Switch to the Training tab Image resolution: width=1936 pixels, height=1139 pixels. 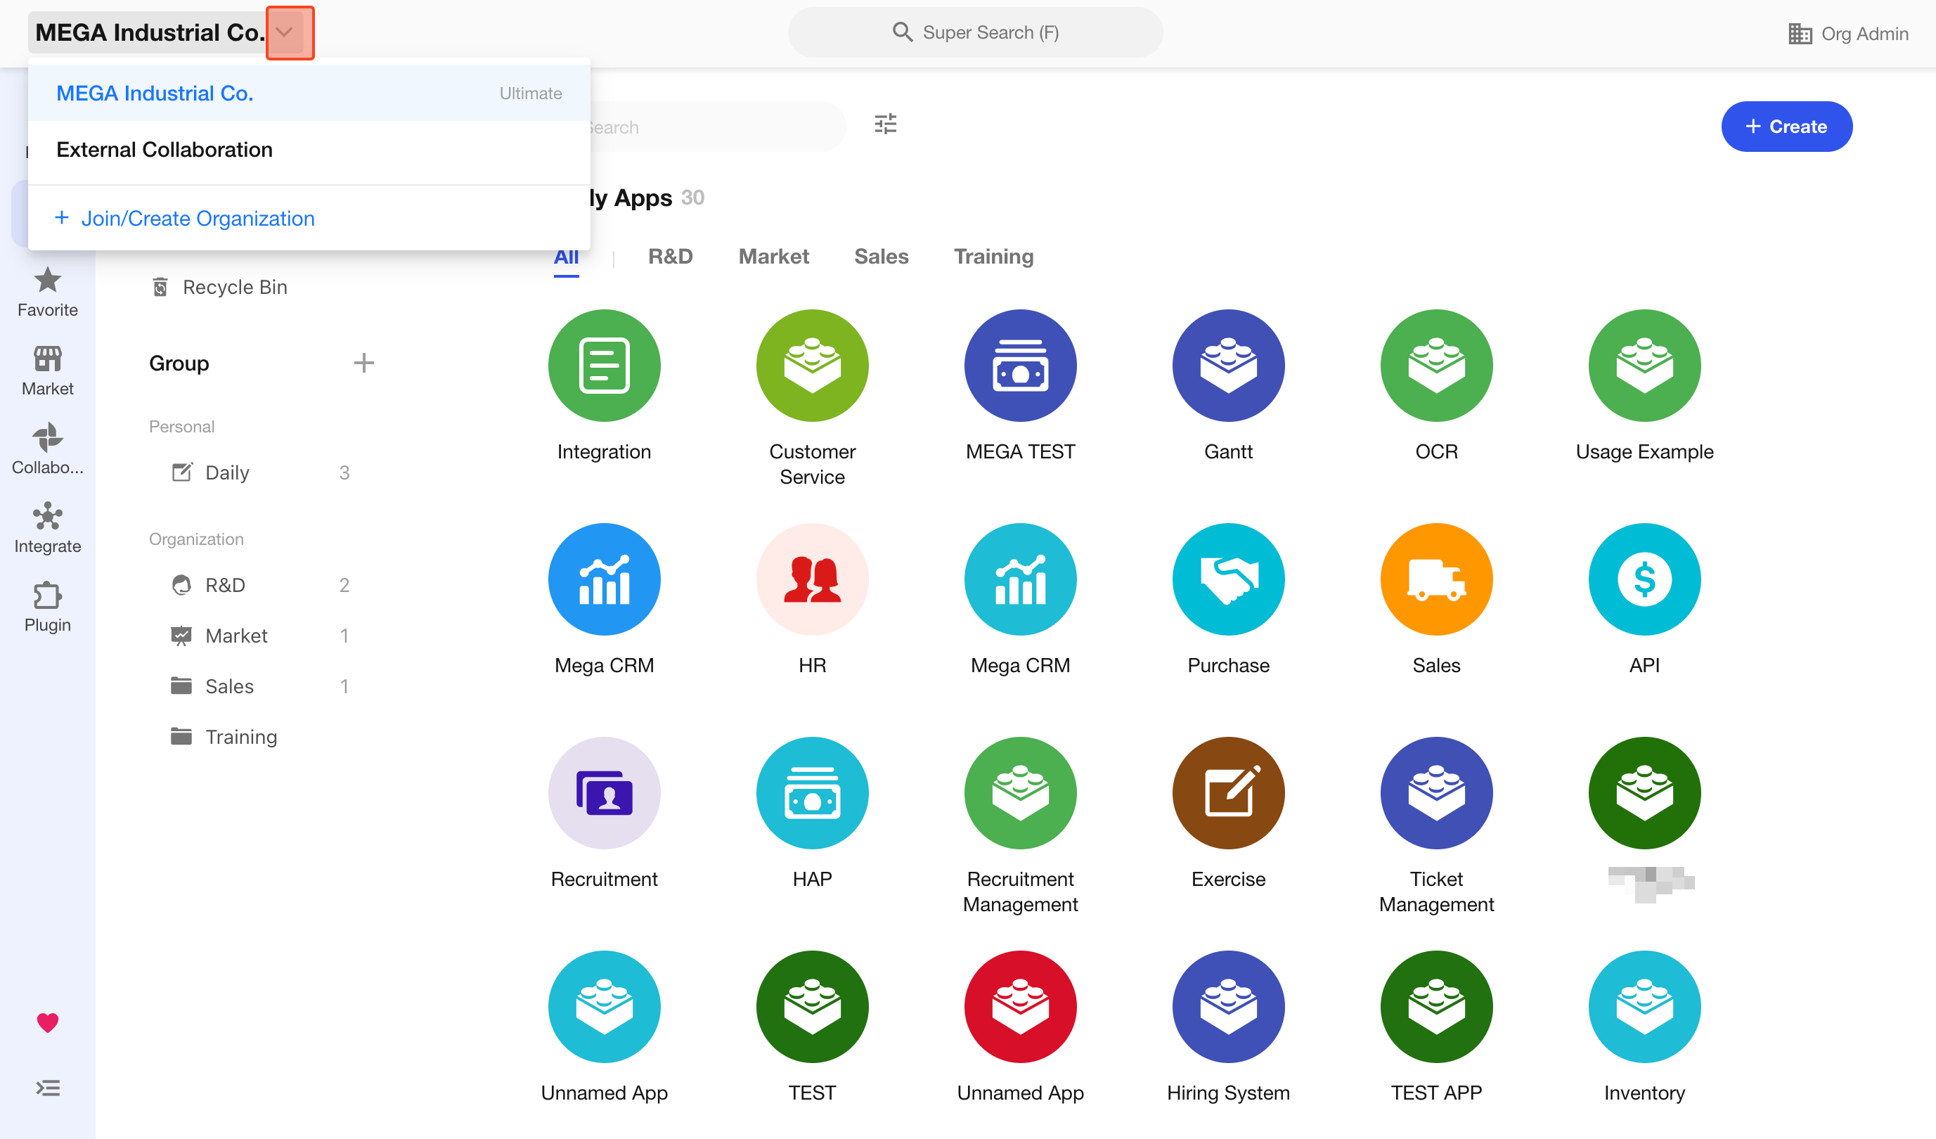993,257
